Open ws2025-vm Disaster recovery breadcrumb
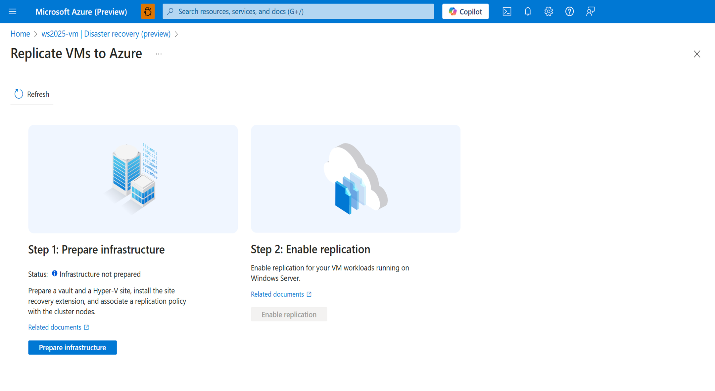Screen dimensions: 715x391 (x=106, y=34)
